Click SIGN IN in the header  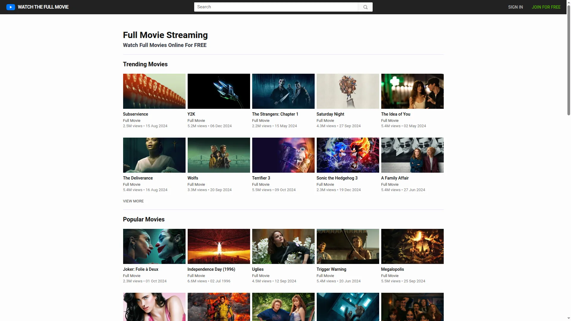(515, 7)
